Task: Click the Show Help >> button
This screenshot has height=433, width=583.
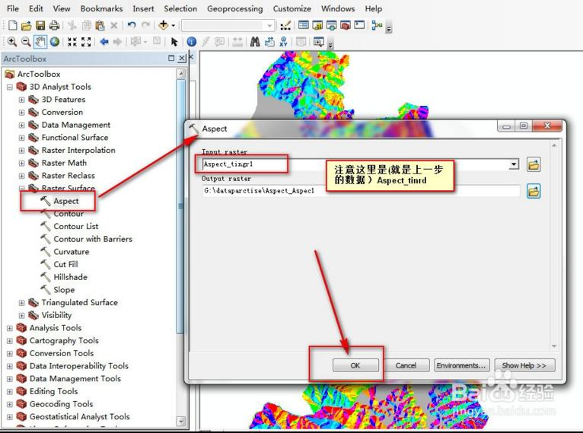Action: (x=524, y=365)
